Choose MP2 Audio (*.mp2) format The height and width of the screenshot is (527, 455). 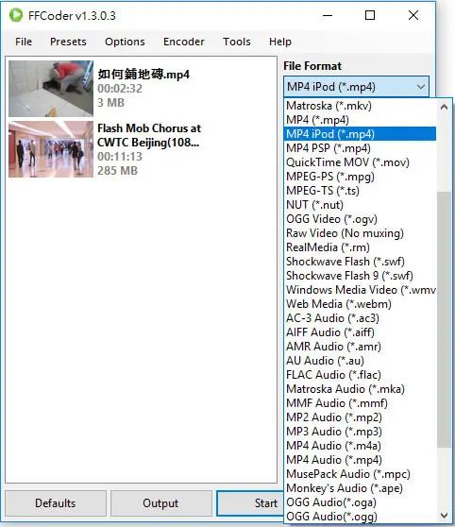point(361,417)
